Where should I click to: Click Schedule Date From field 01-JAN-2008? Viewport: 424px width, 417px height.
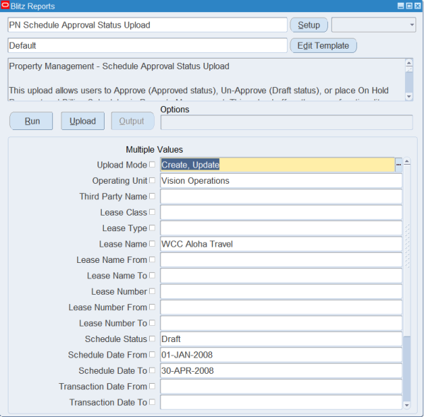[281, 355]
